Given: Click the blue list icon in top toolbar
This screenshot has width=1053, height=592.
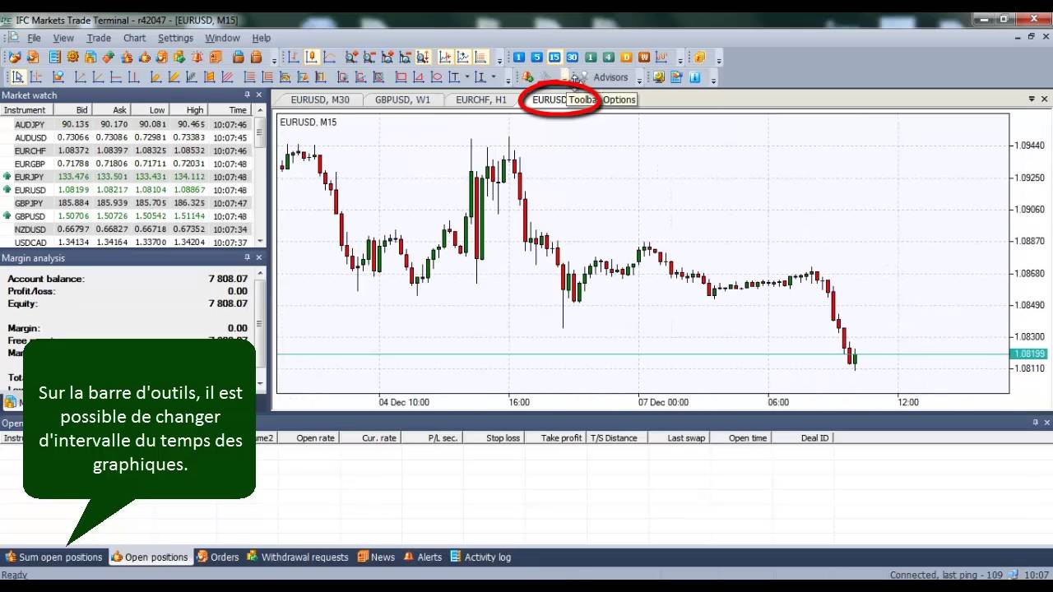Looking at the screenshot, I should click(x=54, y=58).
